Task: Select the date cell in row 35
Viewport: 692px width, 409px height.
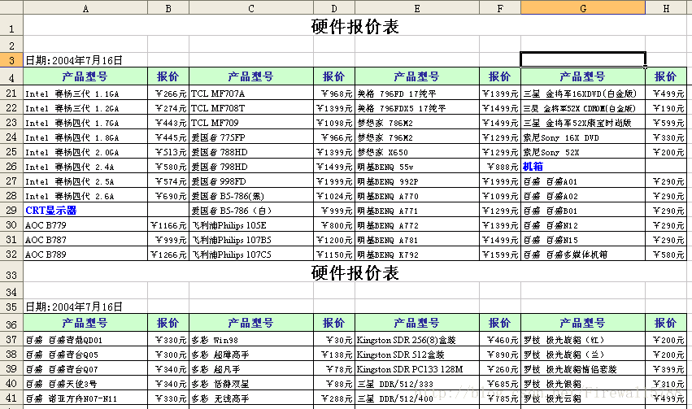Action: point(85,307)
